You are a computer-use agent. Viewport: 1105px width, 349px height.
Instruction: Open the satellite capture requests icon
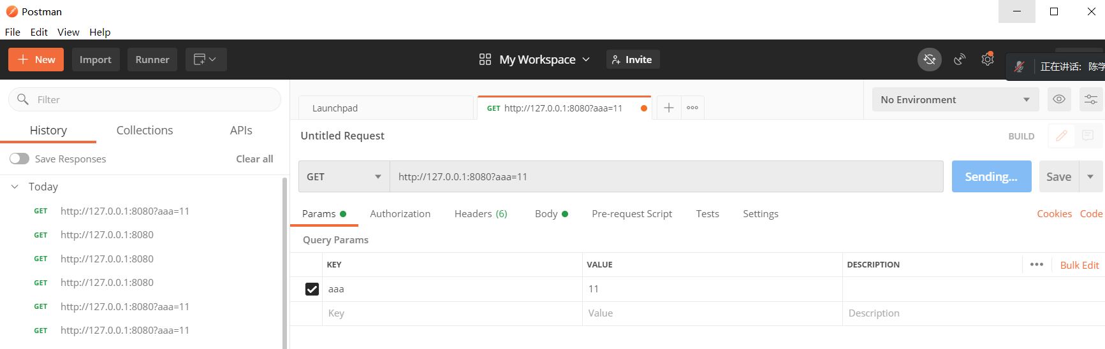point(959,60)
